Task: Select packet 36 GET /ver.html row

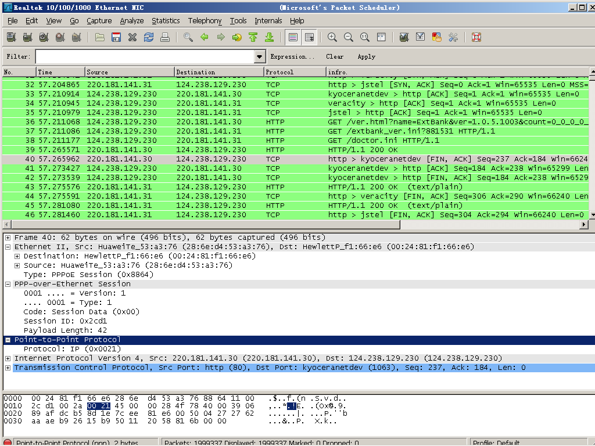Action: (x=296, y=122)
